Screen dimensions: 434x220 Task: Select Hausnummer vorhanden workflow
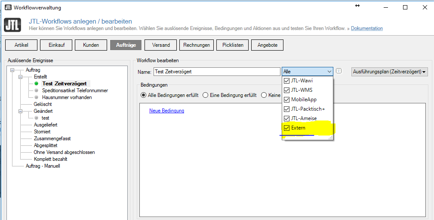pyautogui.click(x=67, y=97)
